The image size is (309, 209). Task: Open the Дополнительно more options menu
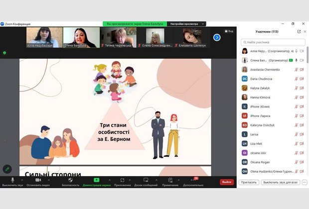click(x=193, y=180)
